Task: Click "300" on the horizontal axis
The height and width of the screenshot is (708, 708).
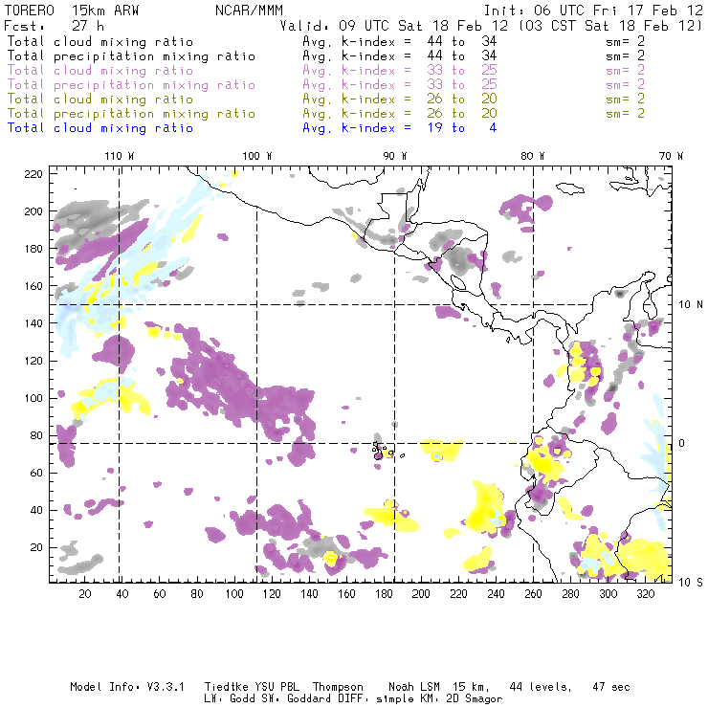Action: (x=608, y=594)
